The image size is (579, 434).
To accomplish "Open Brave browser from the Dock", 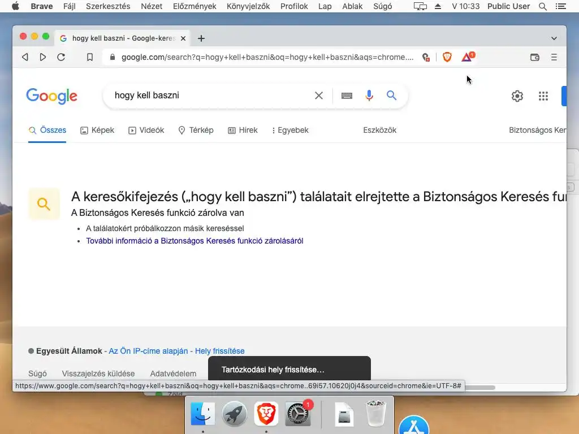I will coord(266,414).
